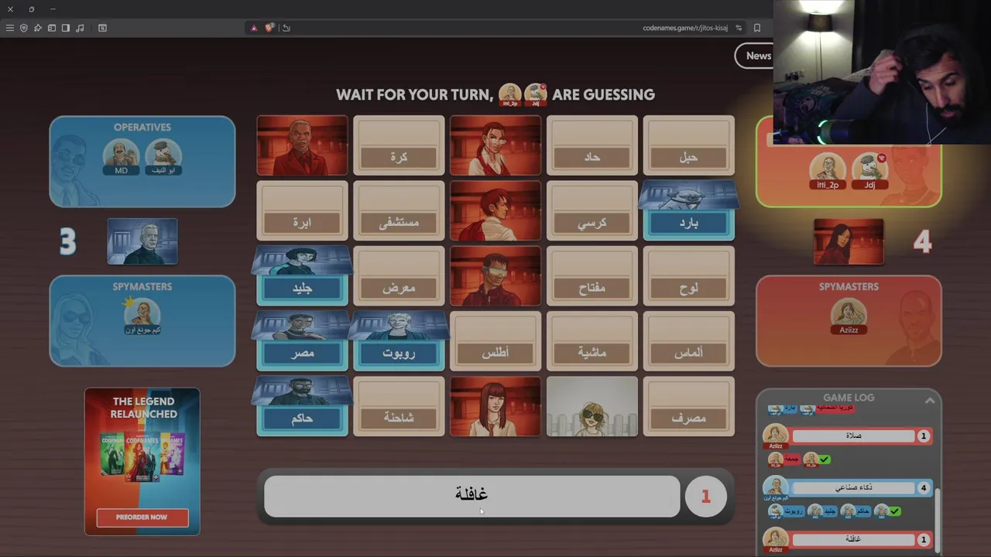Click the Preorder Now button

(x=142, y=517)
